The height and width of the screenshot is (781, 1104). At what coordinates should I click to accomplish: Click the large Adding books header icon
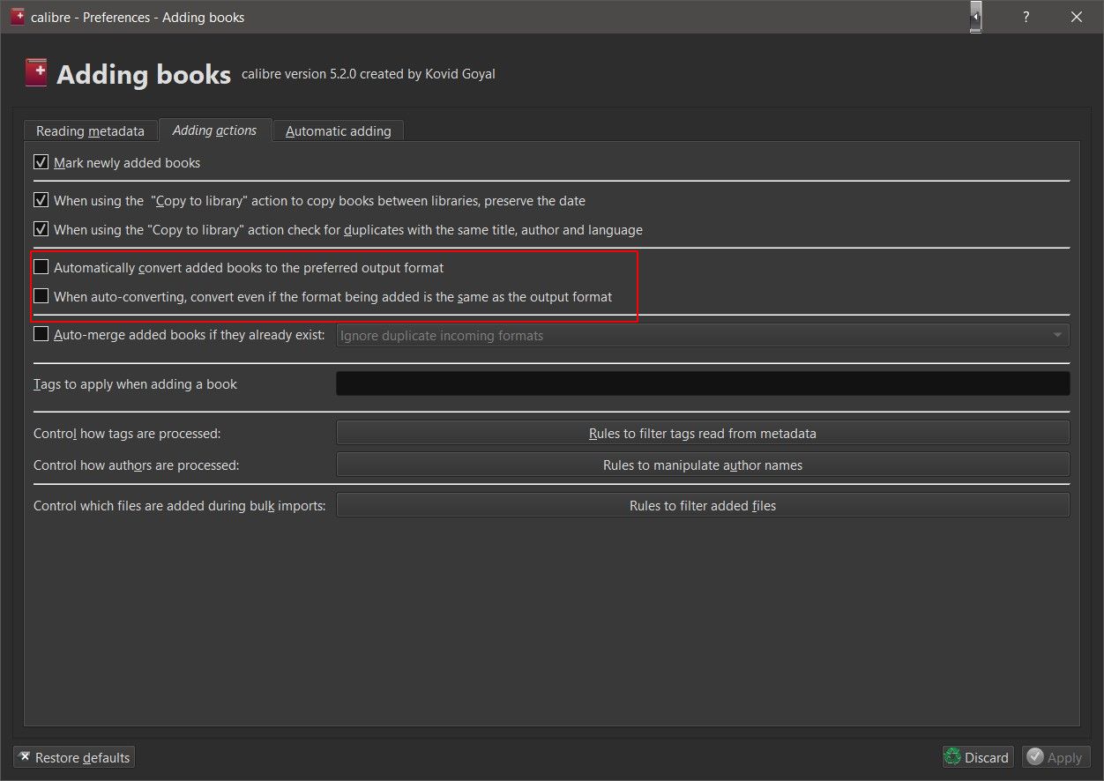tap(36, 73)
